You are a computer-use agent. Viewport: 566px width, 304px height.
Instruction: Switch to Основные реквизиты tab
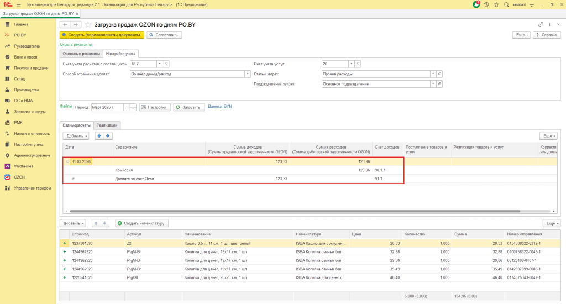[x=81, y=54]
